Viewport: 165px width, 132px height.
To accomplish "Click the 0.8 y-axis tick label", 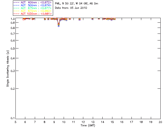I will pyautogui.click(x=13, y=28).
